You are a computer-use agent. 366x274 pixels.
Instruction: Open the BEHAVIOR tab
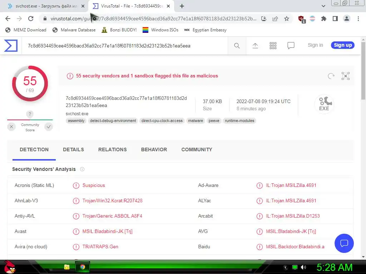pyautogui.click(x=154, y=149)
